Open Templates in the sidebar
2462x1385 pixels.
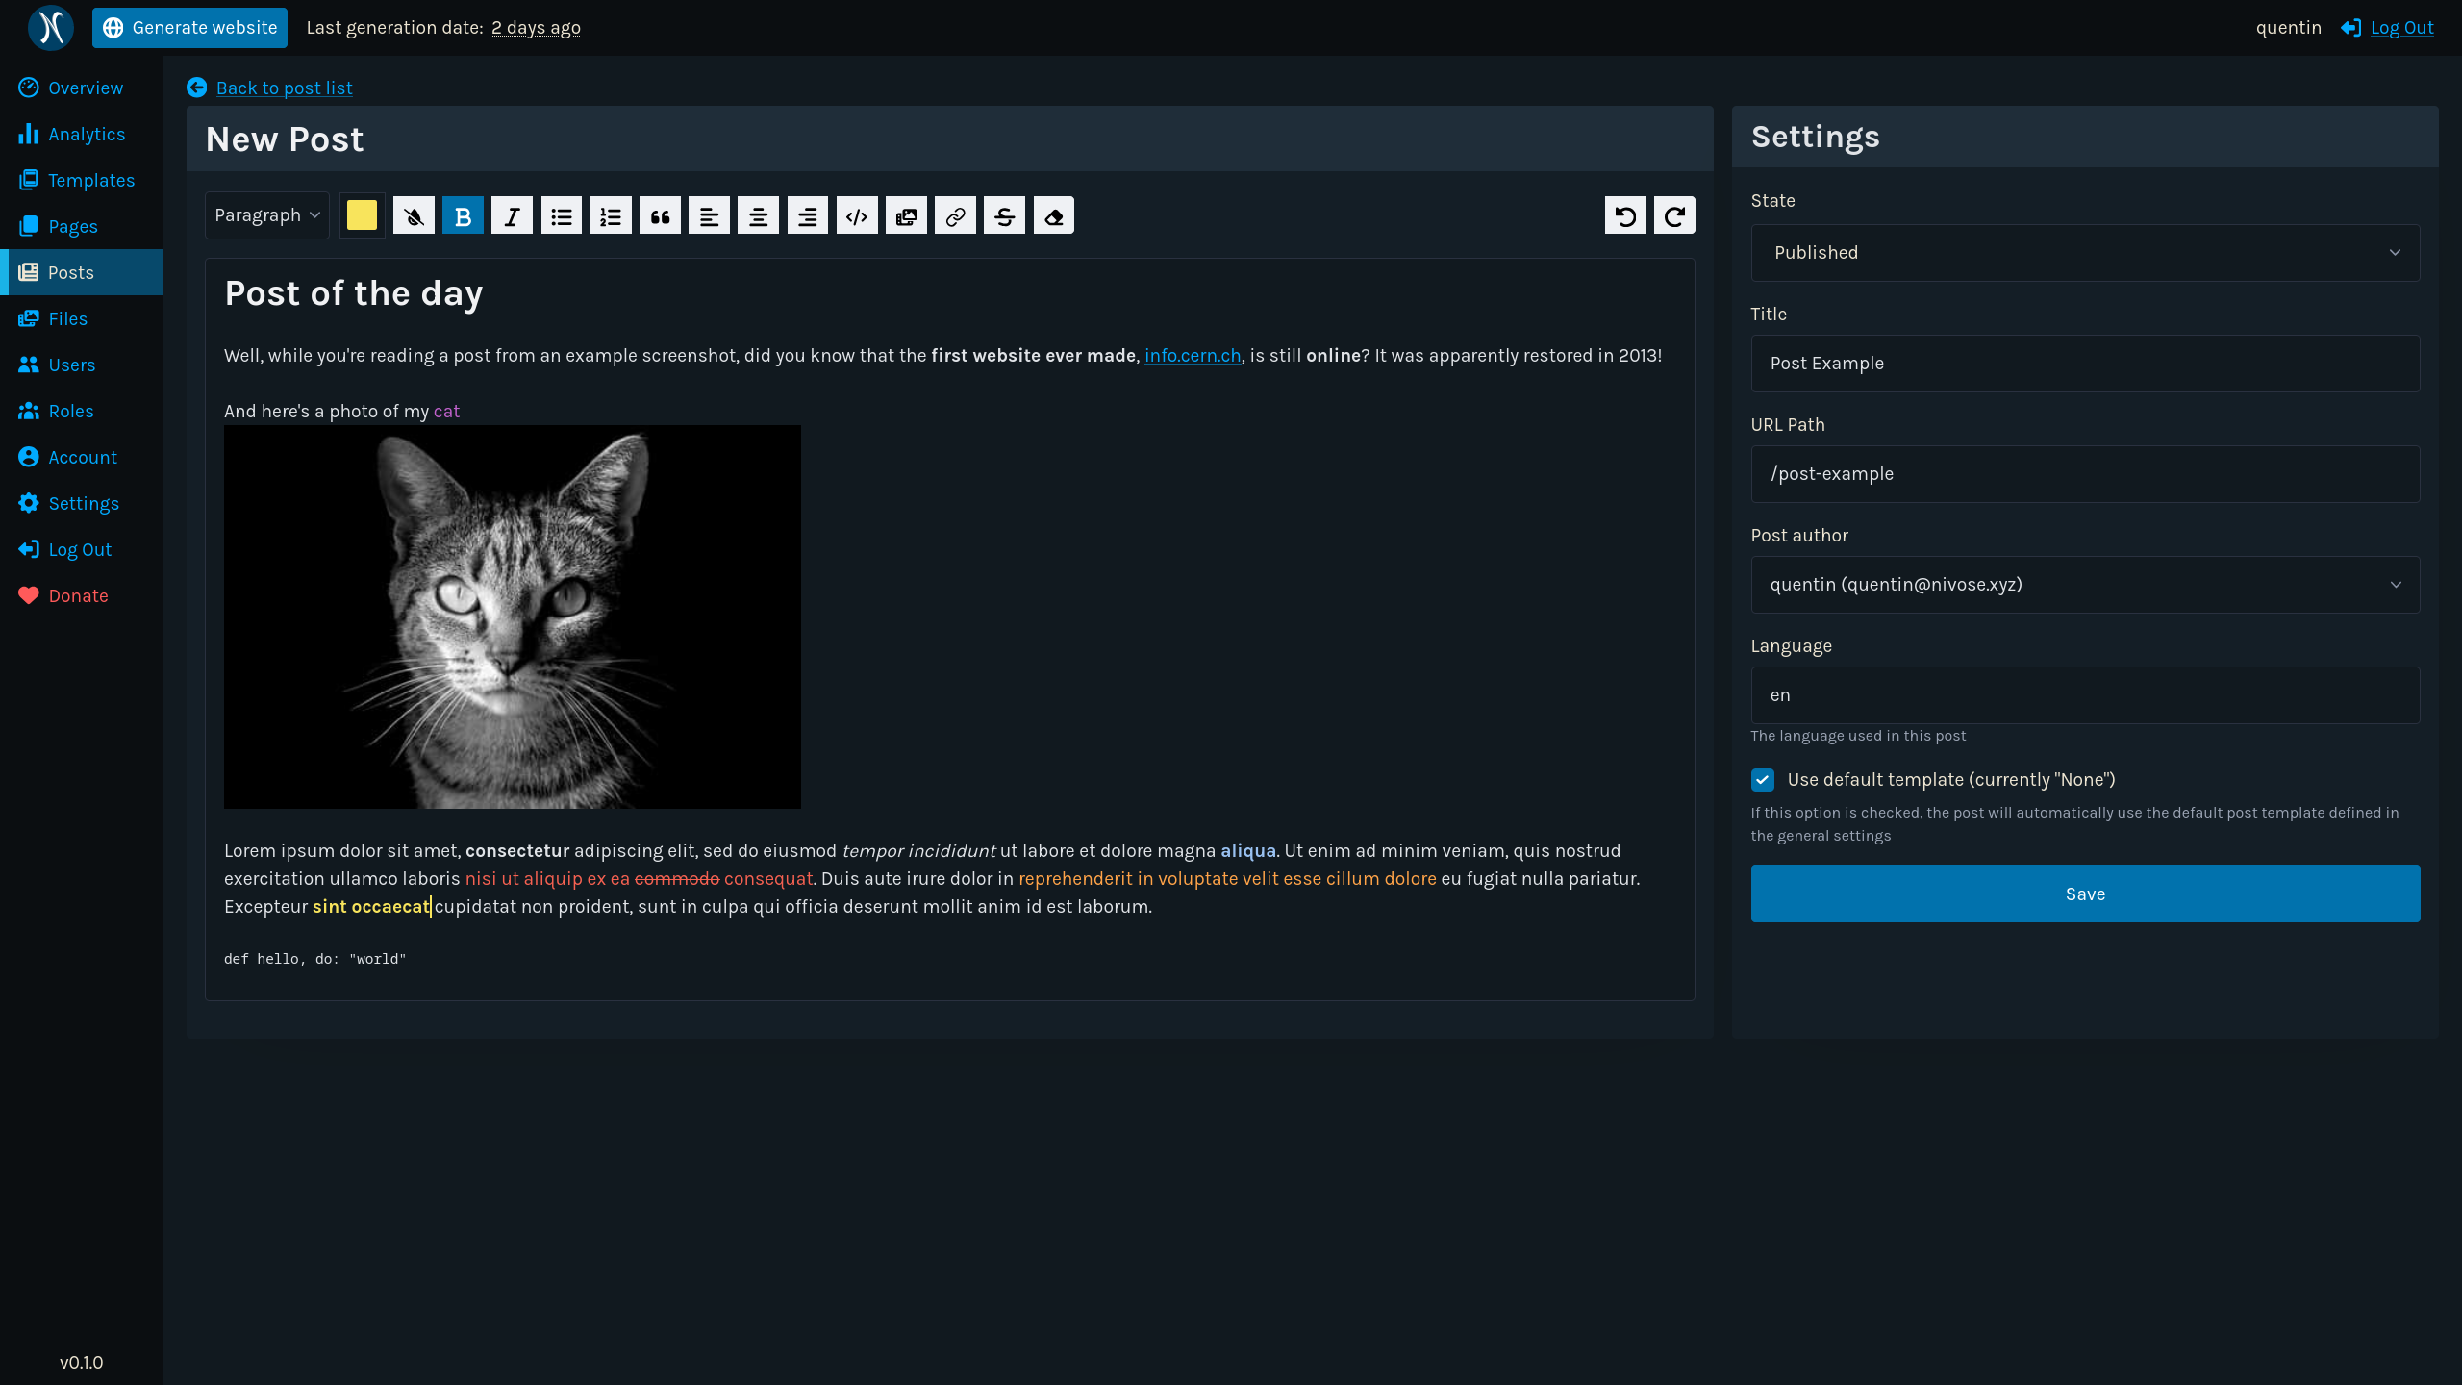point(90,181)
